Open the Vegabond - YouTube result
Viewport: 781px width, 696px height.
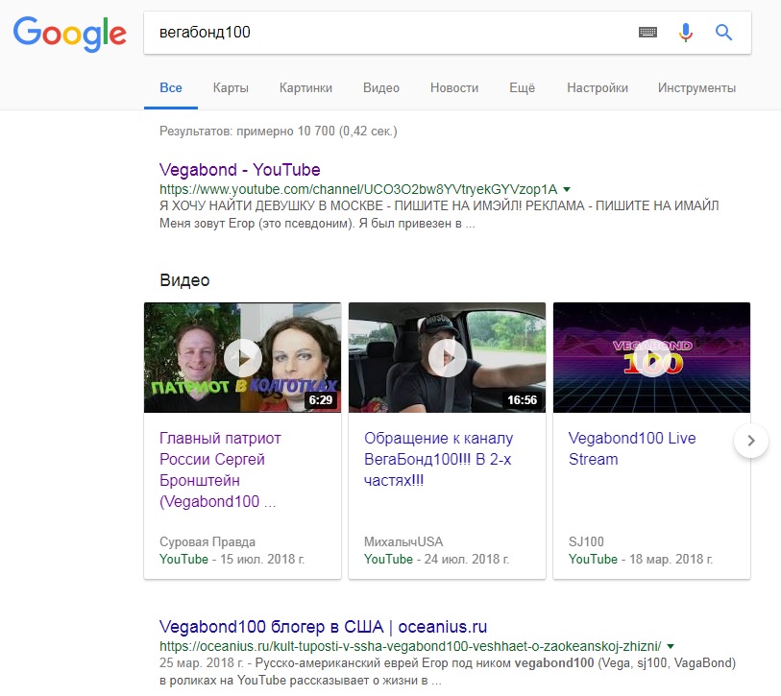tap(239, 170)
